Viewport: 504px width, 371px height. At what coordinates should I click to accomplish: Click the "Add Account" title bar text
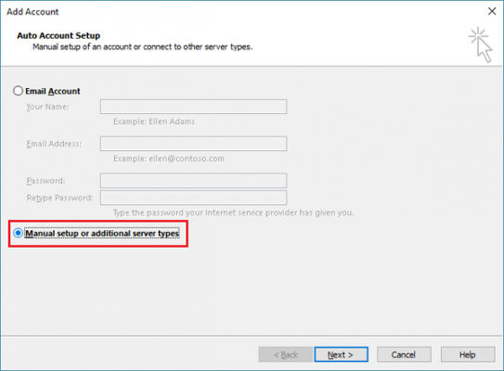click(x=32, y=12)
